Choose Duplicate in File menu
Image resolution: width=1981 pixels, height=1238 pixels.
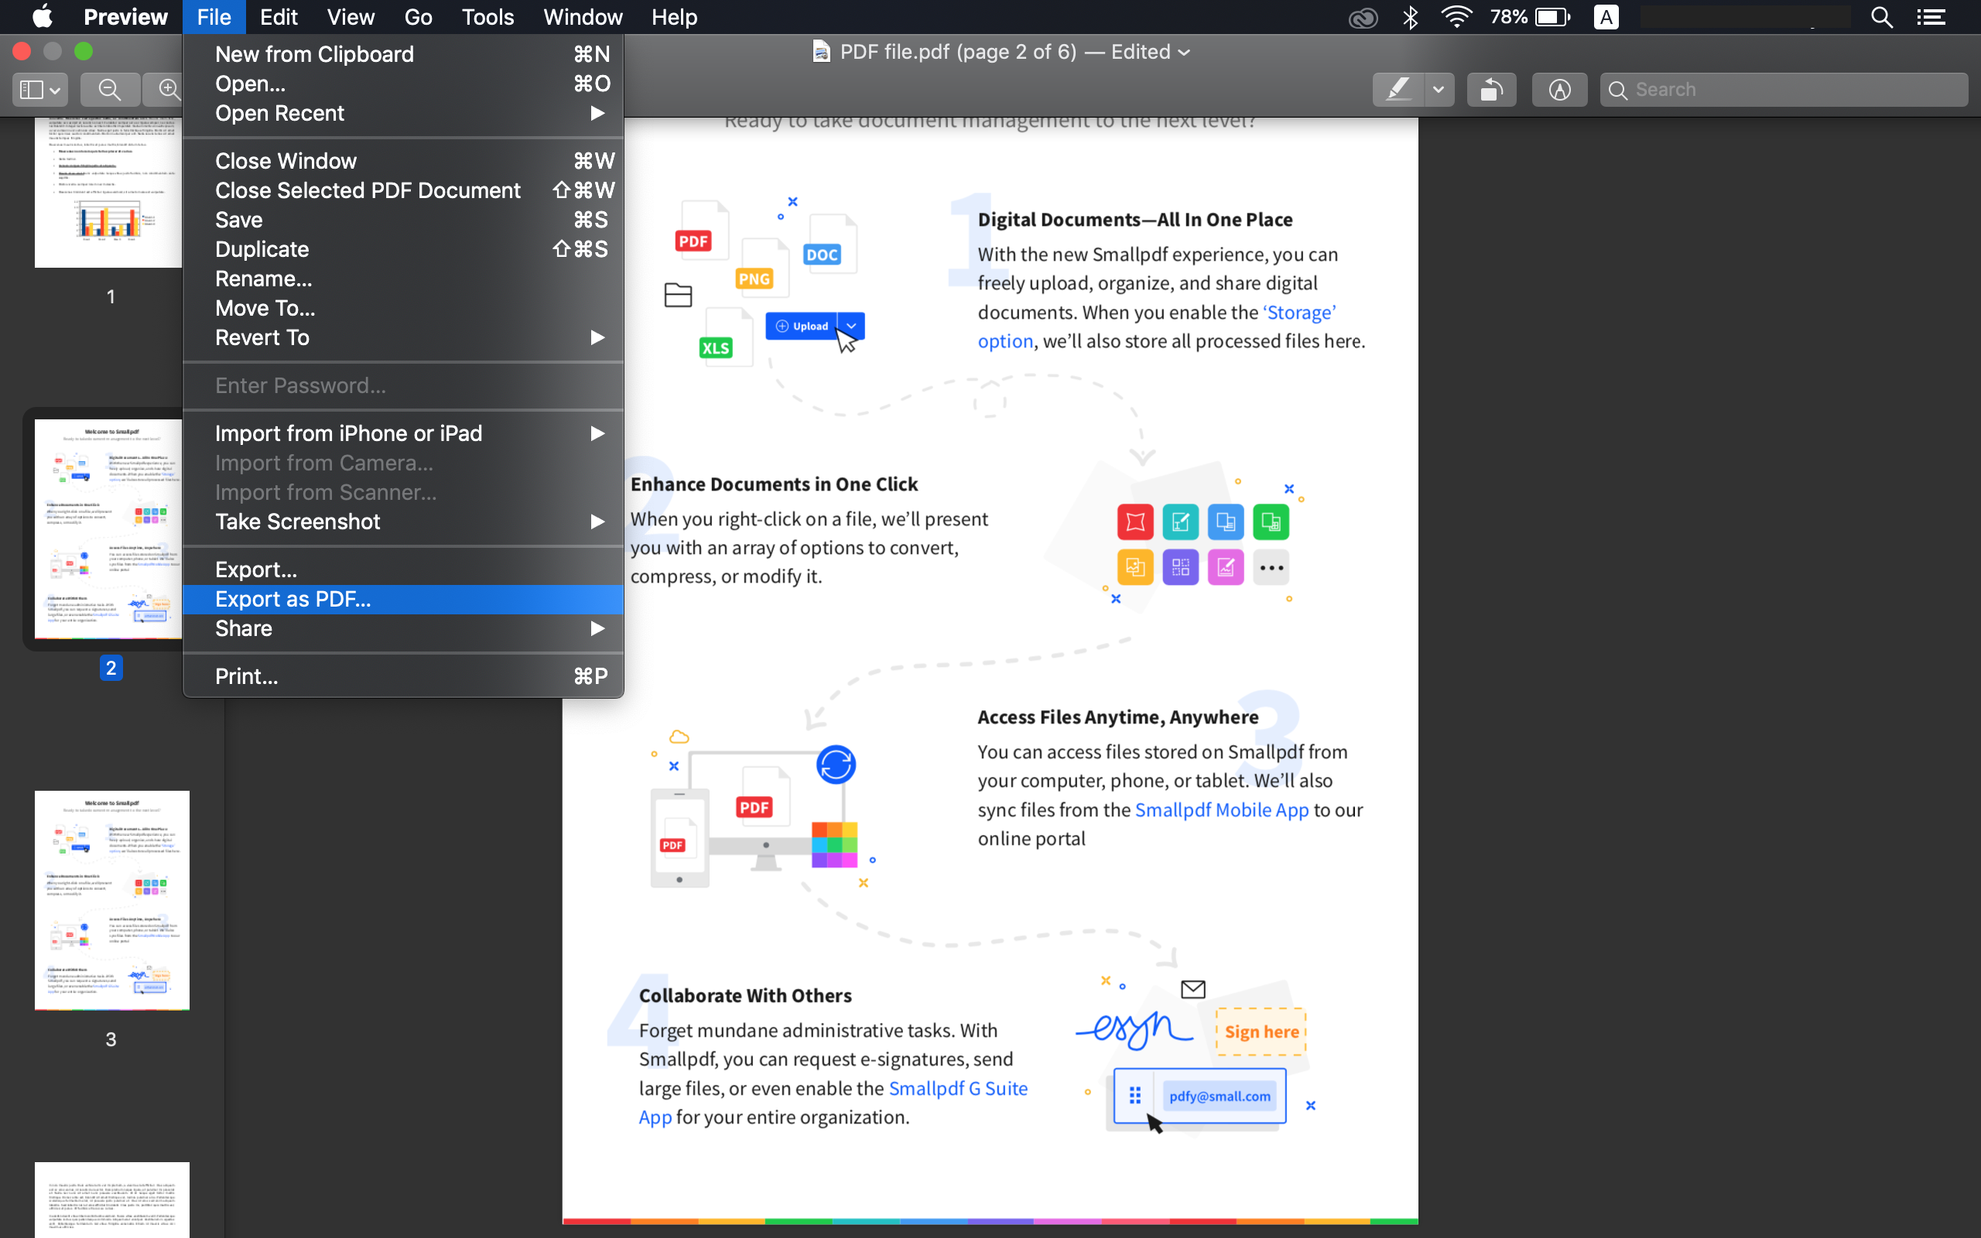[402, 249]
